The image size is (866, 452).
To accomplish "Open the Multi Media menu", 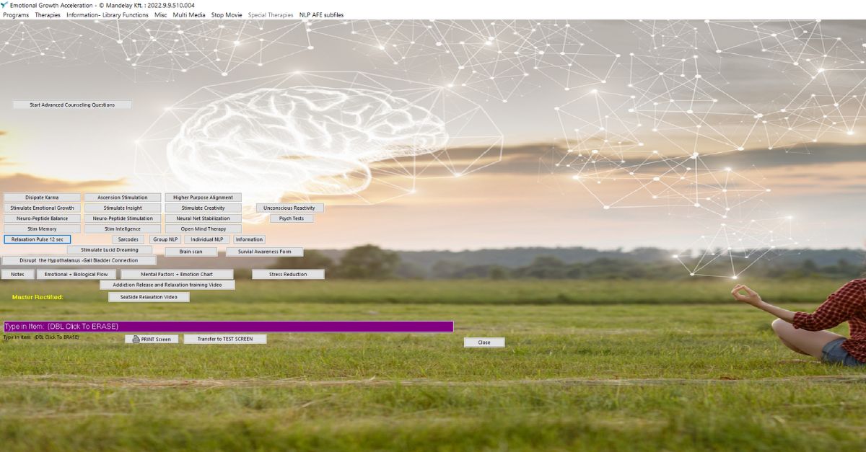I will 188,15.
